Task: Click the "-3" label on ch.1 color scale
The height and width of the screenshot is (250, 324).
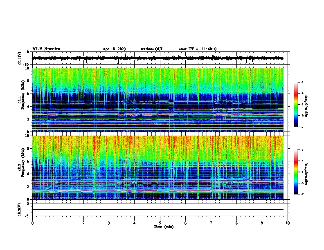Action: pos(302,82)
